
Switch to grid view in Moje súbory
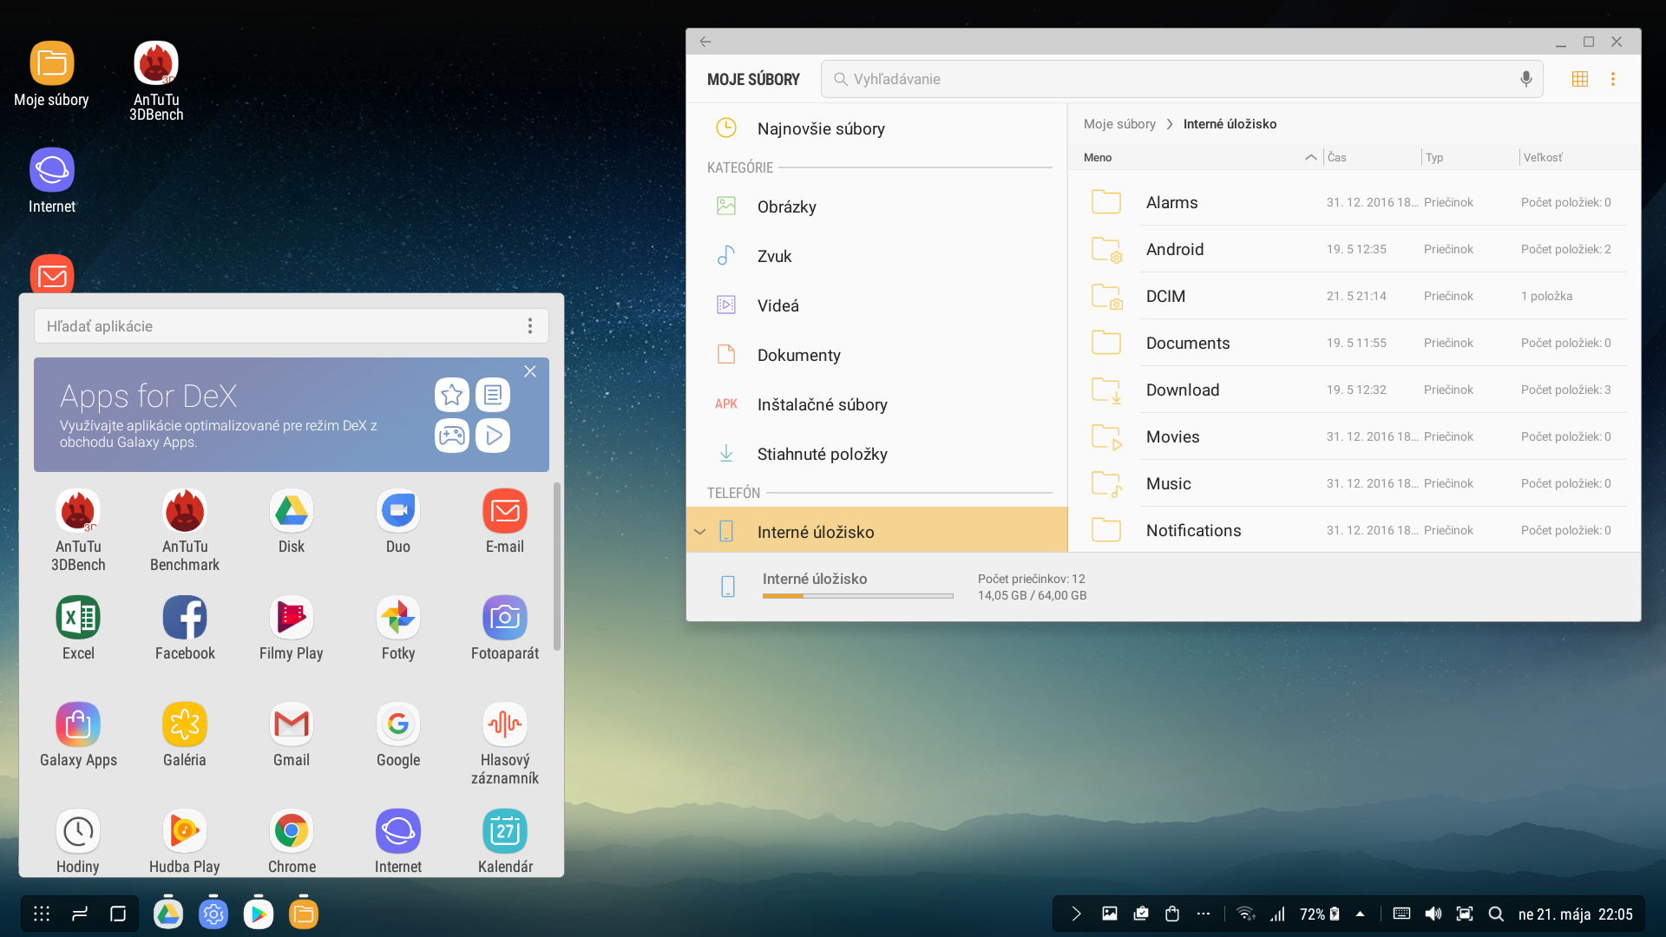click(x=1579, y=79)
